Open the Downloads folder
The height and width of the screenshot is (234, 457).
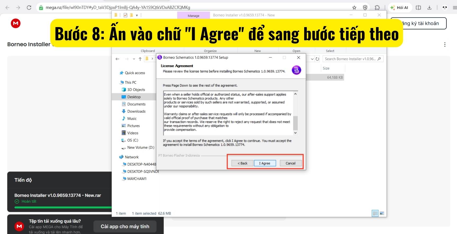[136, 111]
